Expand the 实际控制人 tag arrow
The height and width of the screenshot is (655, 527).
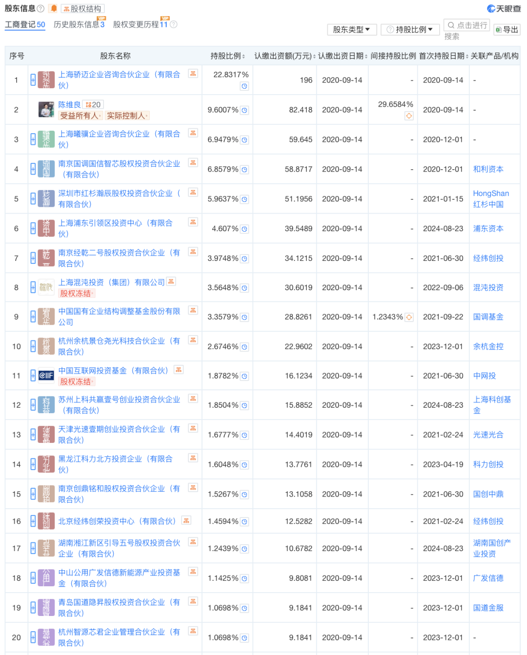tap(146, 116)
